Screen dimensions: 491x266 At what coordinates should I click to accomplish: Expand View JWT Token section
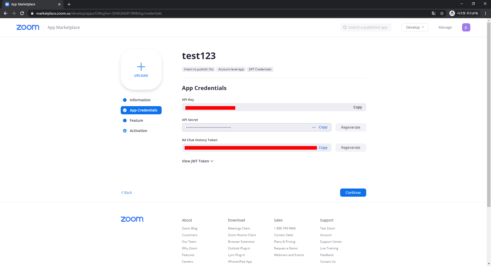[x=197, y=161]
